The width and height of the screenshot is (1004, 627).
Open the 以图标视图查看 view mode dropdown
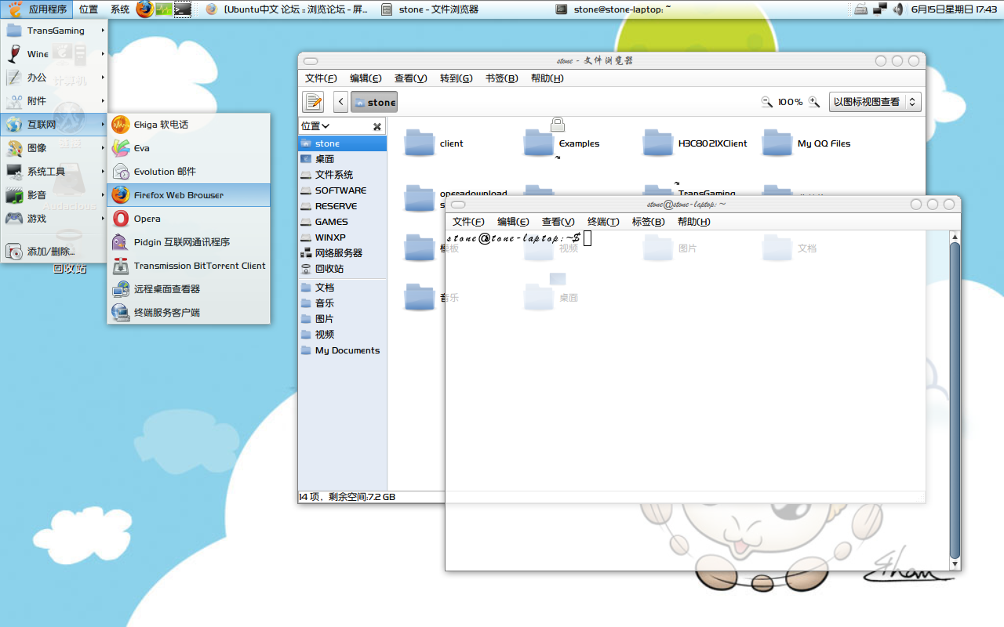(x=875, y=102)
